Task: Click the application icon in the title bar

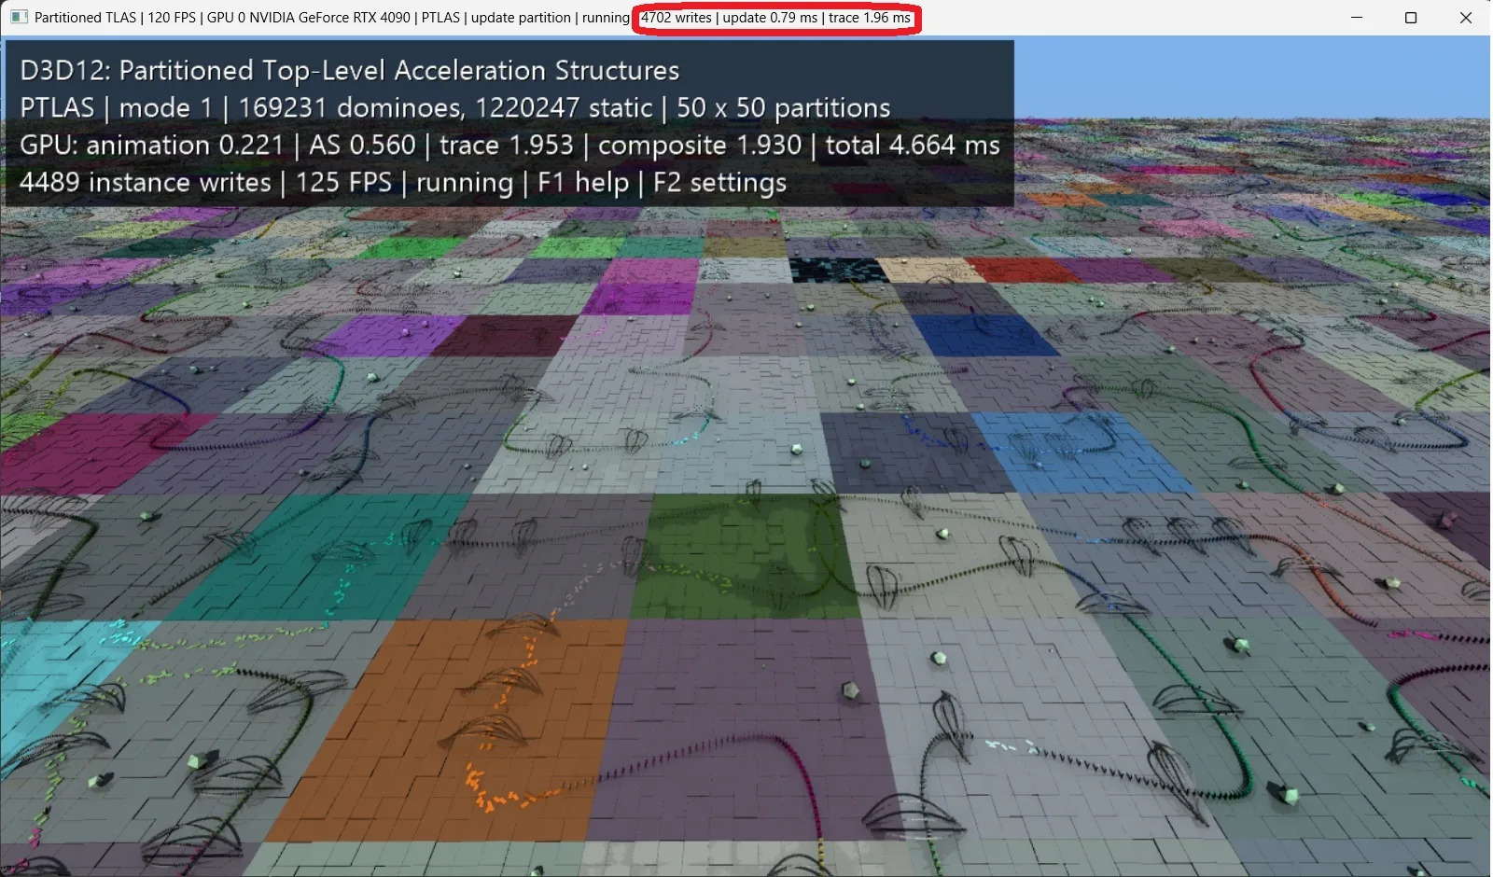Action: [x=18, y=18]
